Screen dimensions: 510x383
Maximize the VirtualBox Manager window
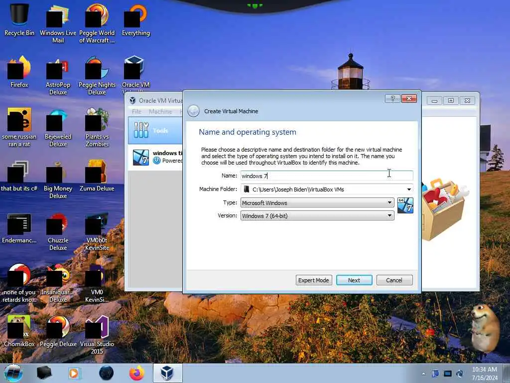pyautogui.click(x=451, y=101)
